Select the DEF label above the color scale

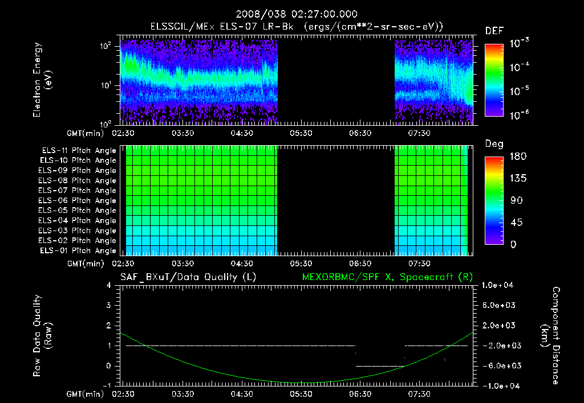click(494, 31)
